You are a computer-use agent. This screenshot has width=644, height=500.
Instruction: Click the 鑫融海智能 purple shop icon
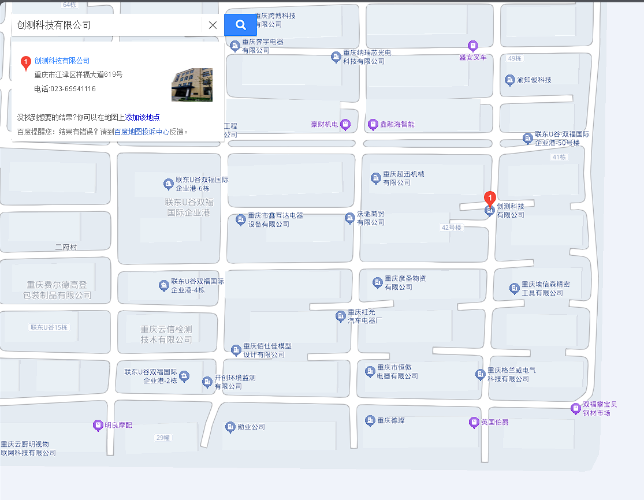pos(373,124)
